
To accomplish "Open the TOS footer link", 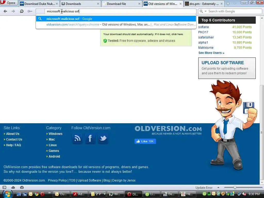I will pyautogui.click(x=72, y=180).
